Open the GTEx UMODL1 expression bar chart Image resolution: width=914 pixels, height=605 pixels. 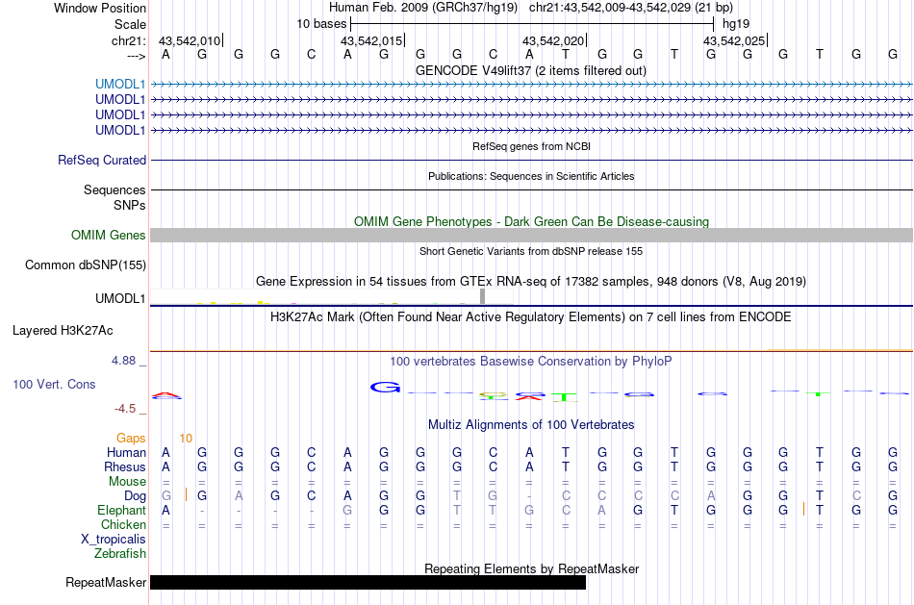[x=332, y=296]
